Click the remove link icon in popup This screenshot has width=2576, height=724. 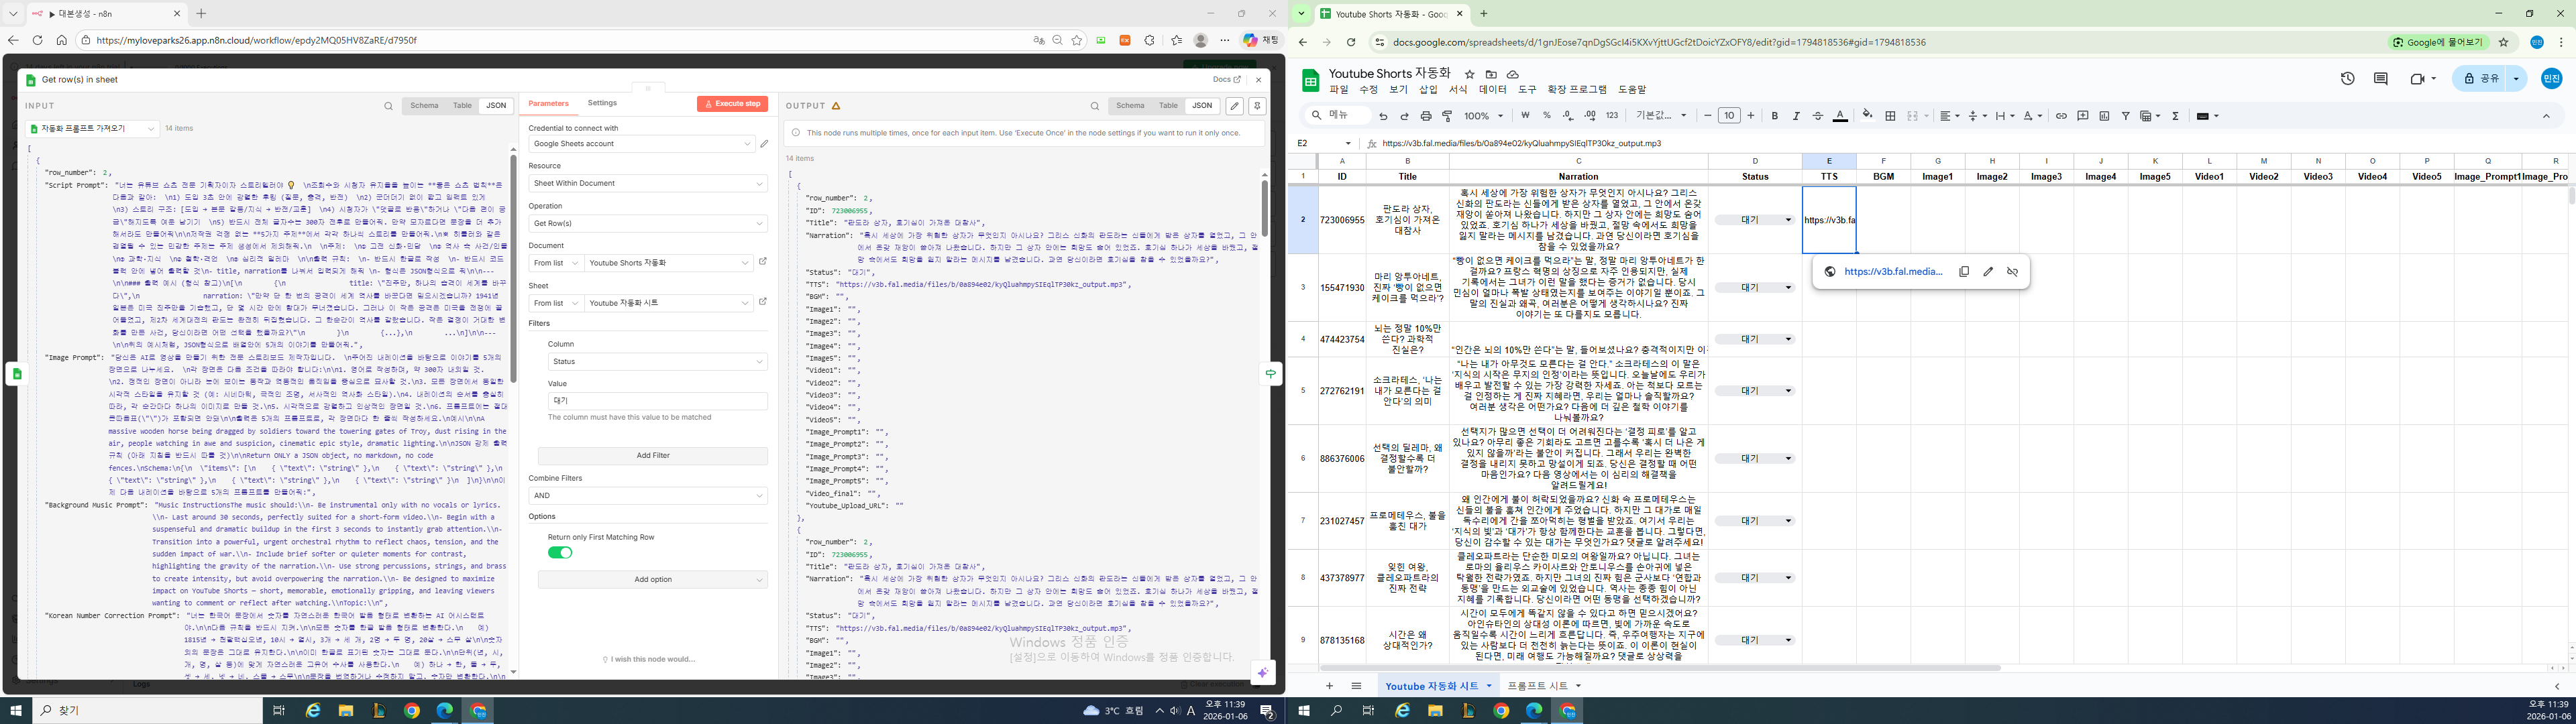pyautogui.click(x=2012, y=272)
